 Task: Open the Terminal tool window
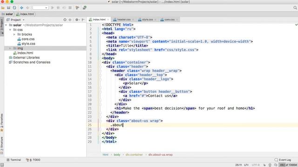pos(14,160)
